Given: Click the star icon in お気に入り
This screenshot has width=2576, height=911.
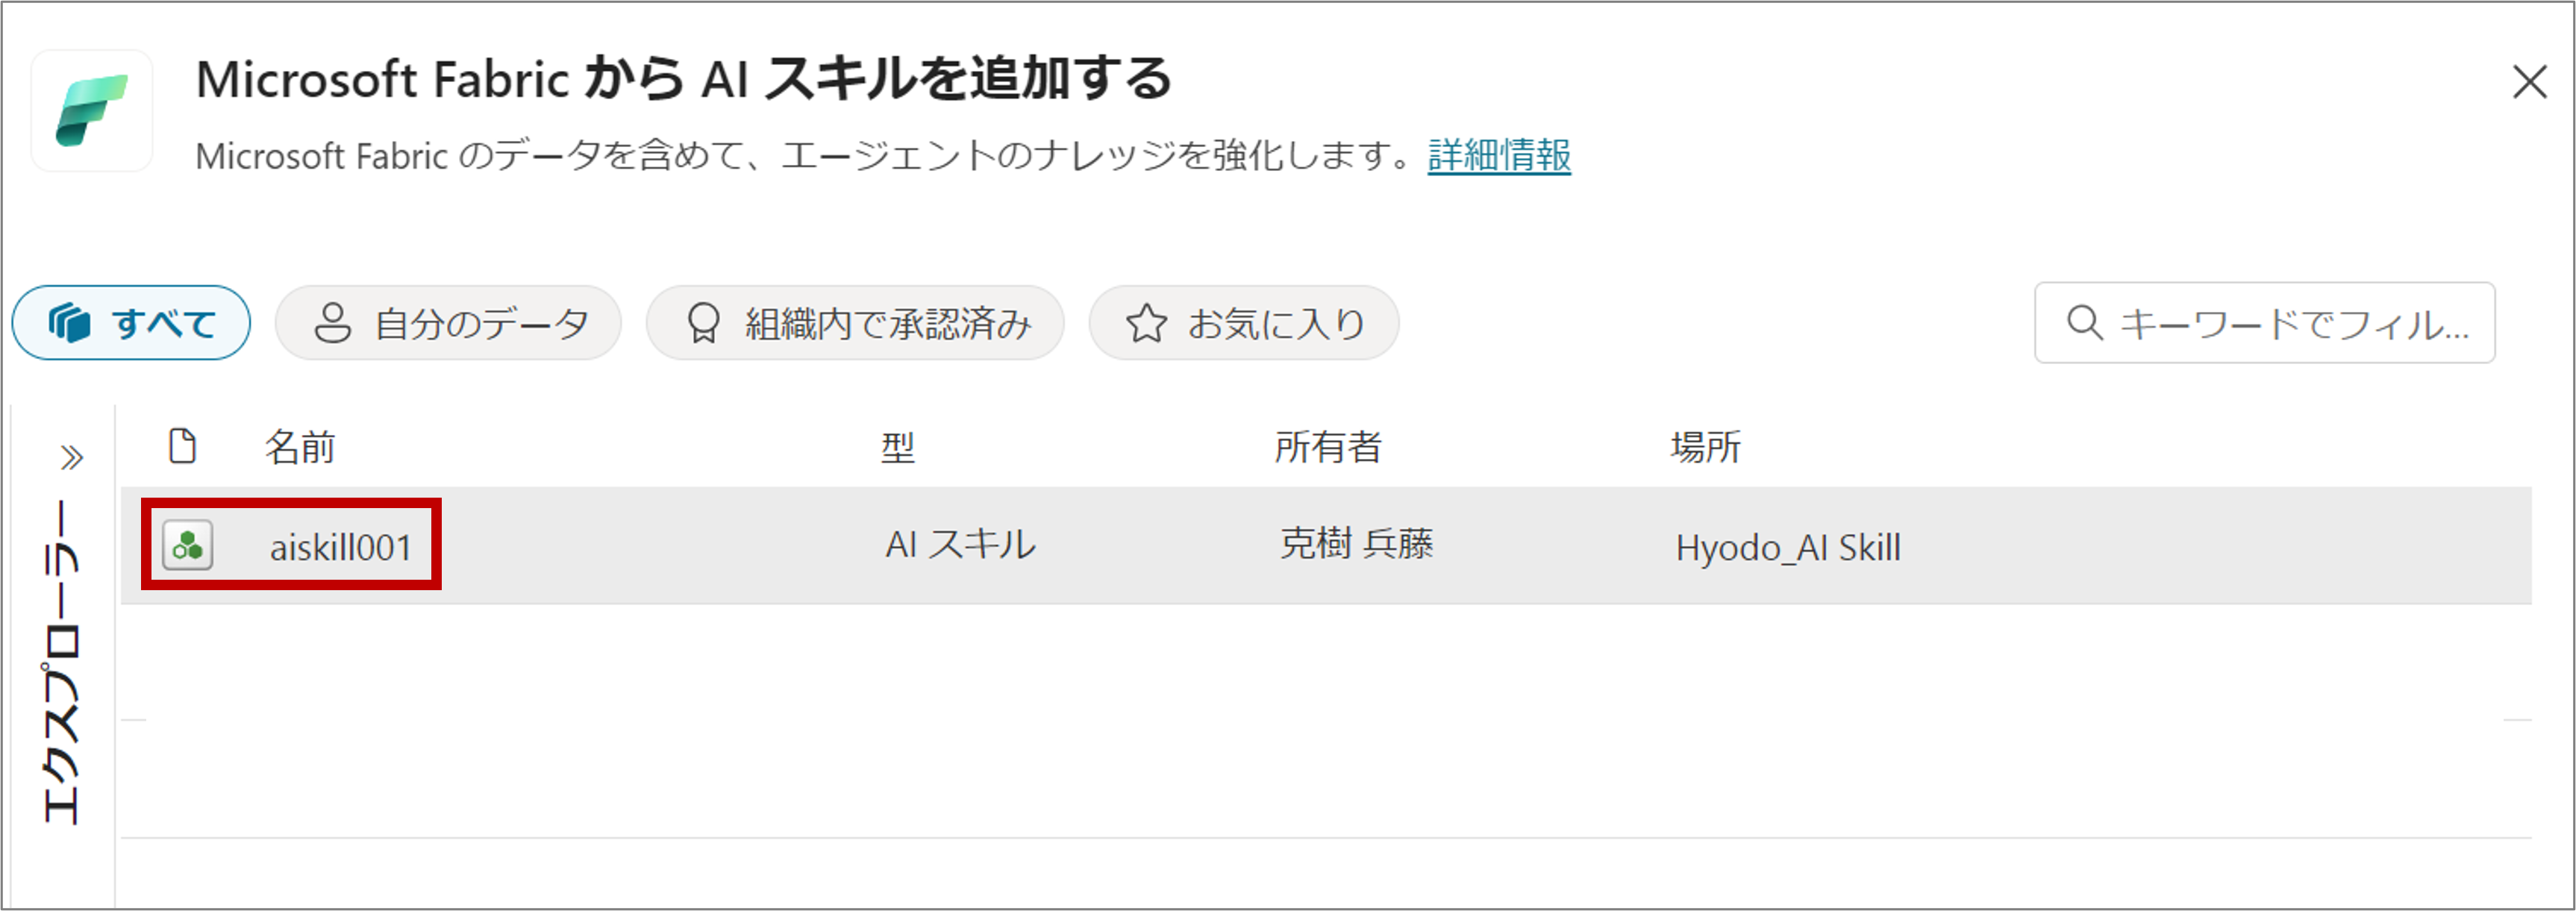Looking at the screenshot, I should [1146, 323].
